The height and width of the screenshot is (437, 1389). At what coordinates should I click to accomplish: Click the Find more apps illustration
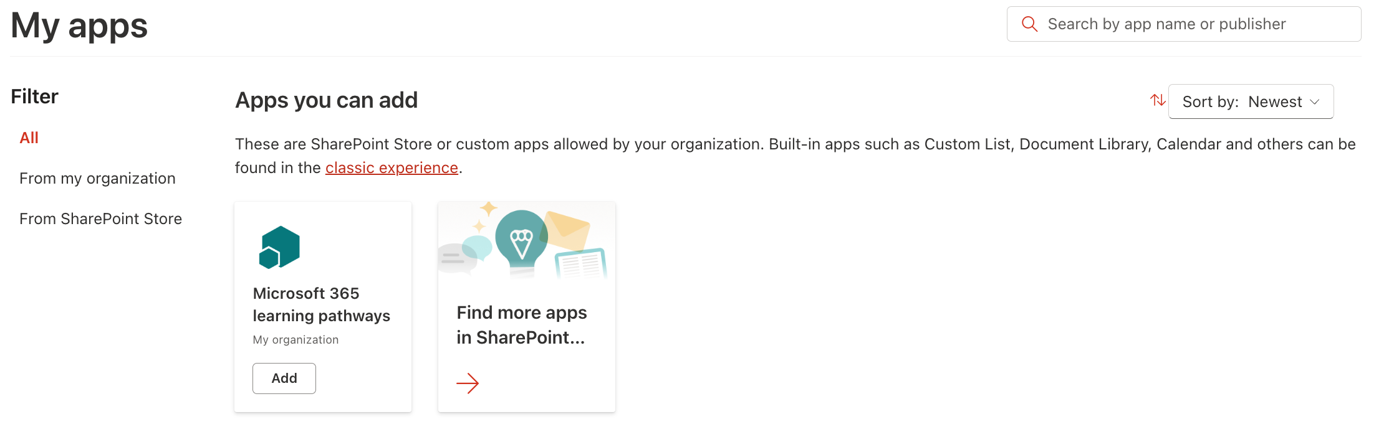[x=527, y=240]
